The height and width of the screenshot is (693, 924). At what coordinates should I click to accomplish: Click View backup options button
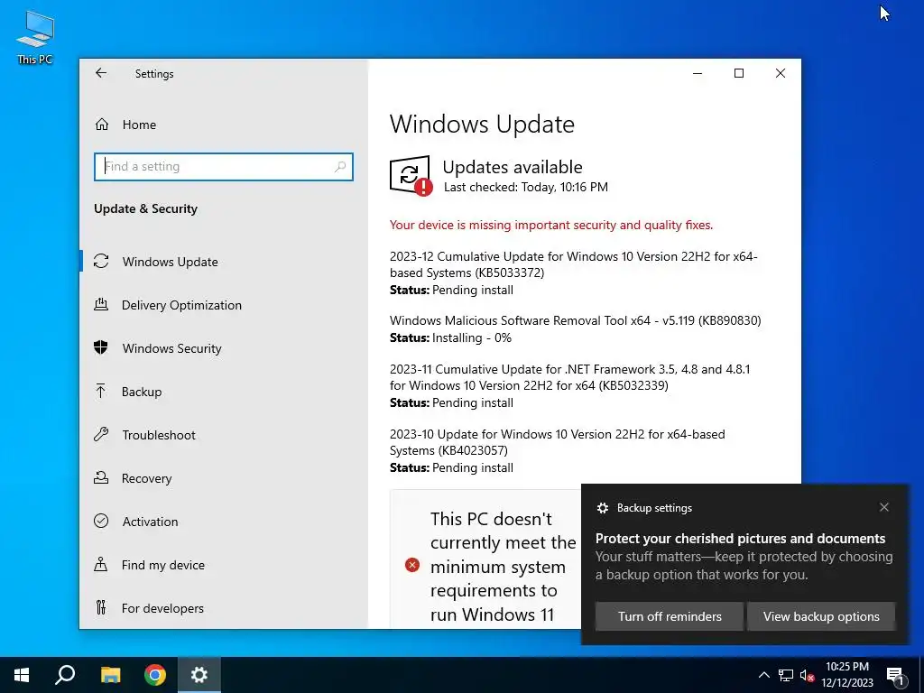tap(821, 616)
